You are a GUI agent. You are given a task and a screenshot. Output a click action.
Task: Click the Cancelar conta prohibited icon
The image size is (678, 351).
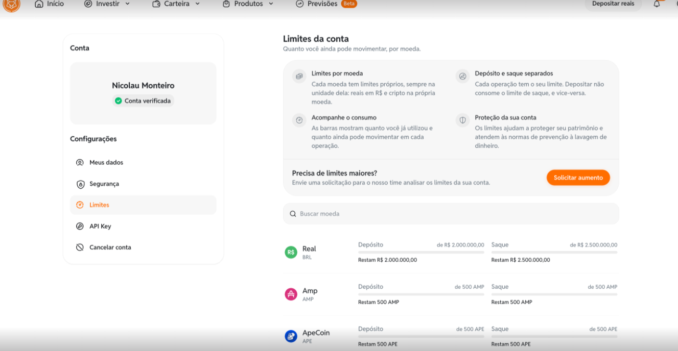tap(80, 247)
